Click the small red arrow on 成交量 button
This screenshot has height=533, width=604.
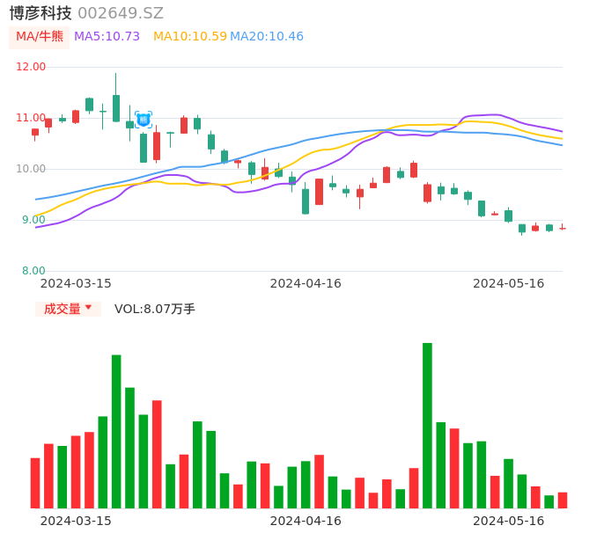(x=88, y=307)
